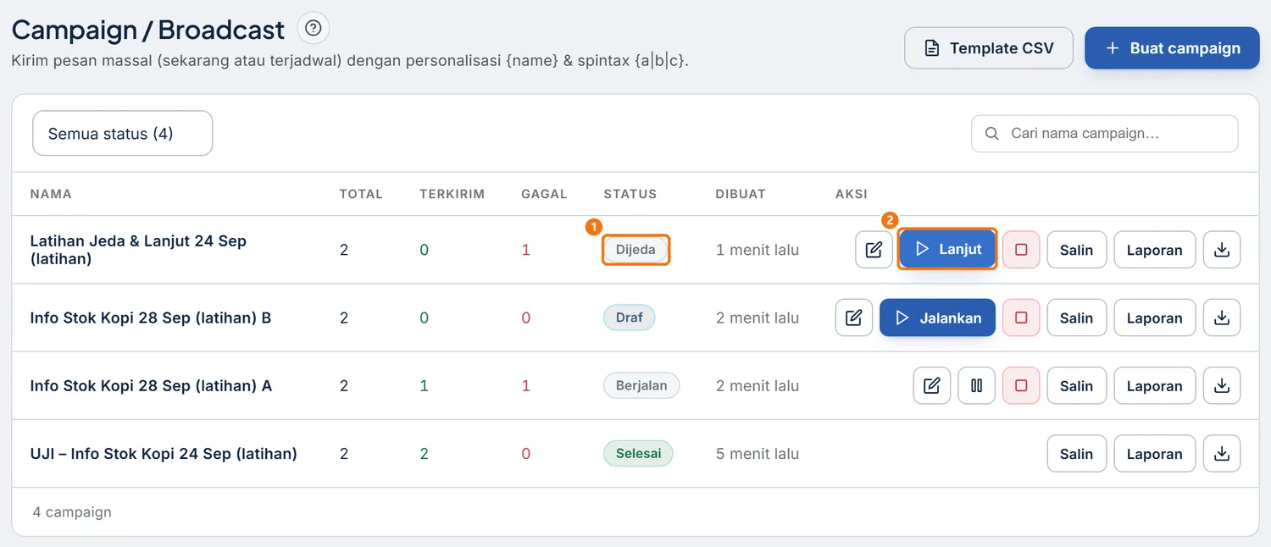The height and width of the screenshot is (547, 1271).
Task: Click the DIBUAT column header
Action: (741, 194)
